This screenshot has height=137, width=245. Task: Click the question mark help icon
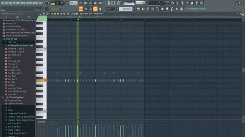point(187,3)
